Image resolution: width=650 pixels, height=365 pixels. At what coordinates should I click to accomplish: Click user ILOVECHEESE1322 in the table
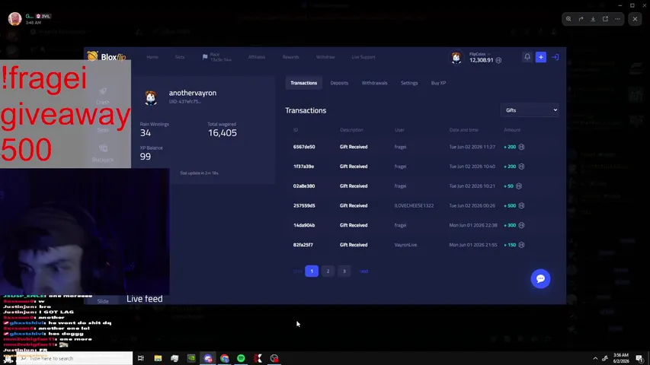(414, 205)
